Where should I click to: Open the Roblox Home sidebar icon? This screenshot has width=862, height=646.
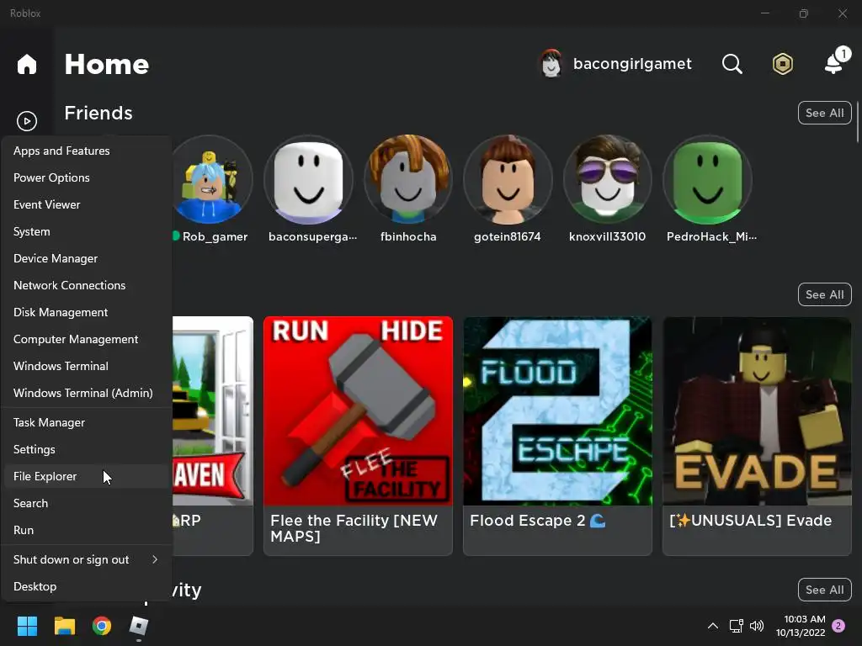[26, 64]
